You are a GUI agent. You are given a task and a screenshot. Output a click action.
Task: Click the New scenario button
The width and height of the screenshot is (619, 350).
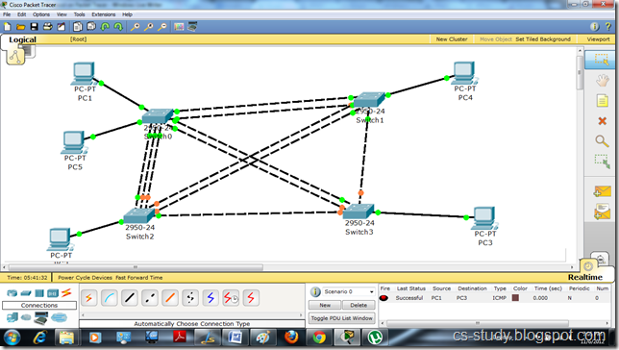tap(325, 305)
